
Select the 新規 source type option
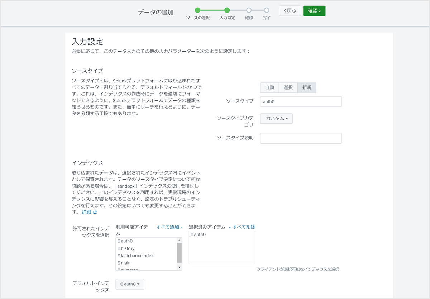(x=307, y=88)
